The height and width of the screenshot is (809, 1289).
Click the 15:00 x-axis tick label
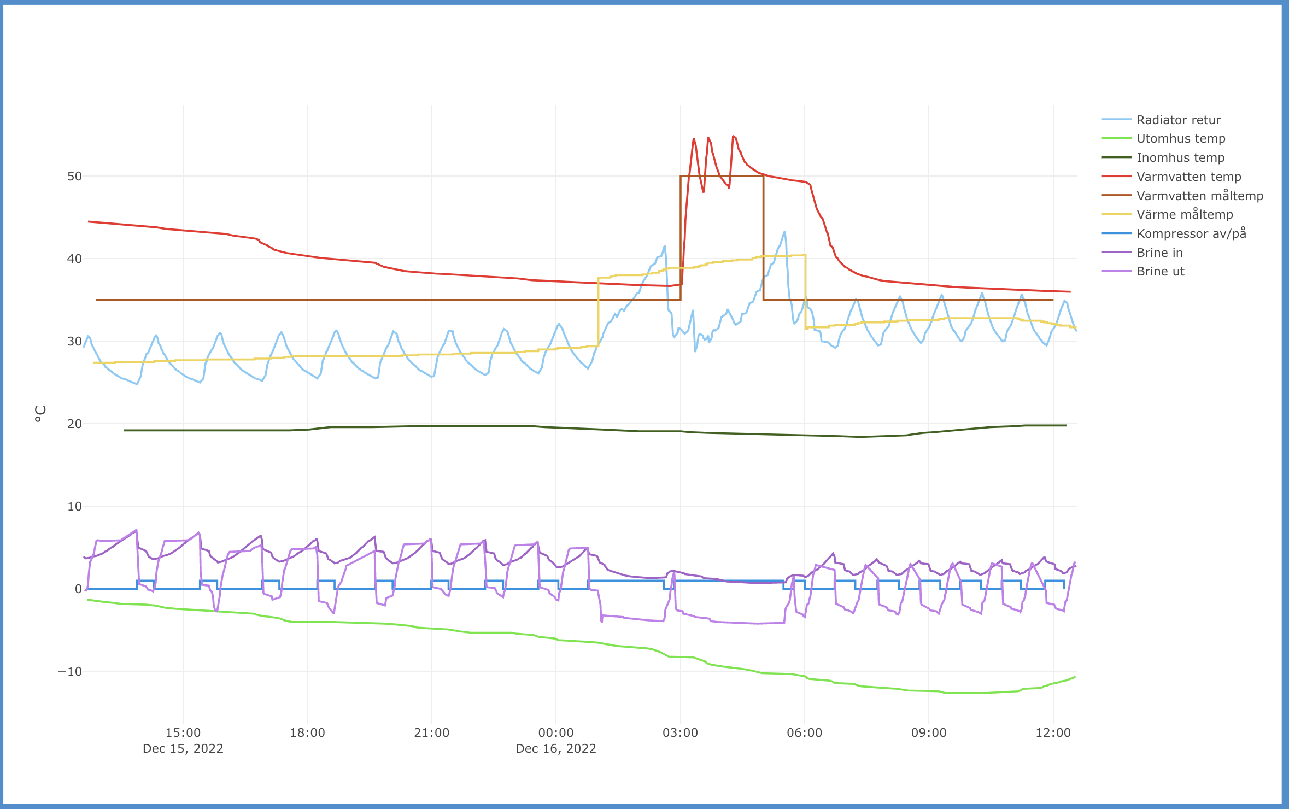point(183,733)
